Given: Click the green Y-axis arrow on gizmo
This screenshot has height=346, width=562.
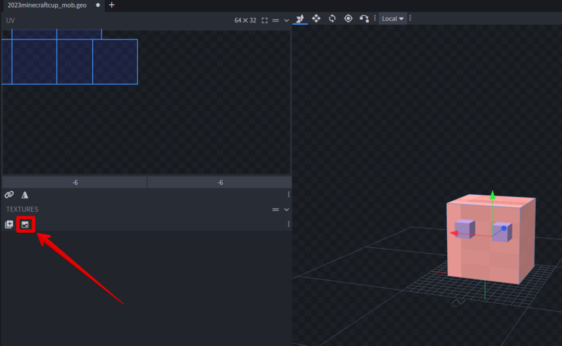Looking at the screenshot, I should coord(492,195).
